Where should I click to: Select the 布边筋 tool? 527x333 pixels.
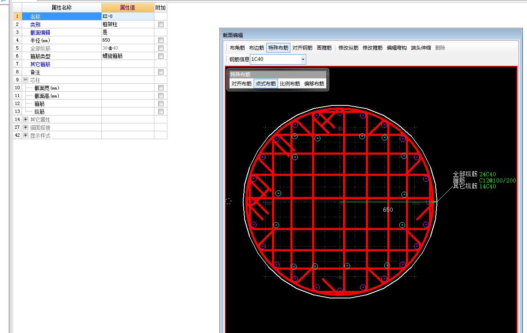point(257,48)
